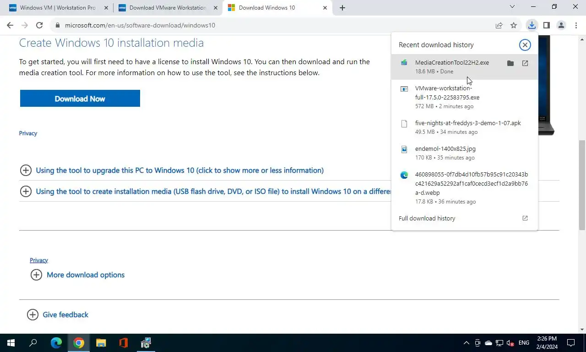Open the network tray icon

point(499,343)
